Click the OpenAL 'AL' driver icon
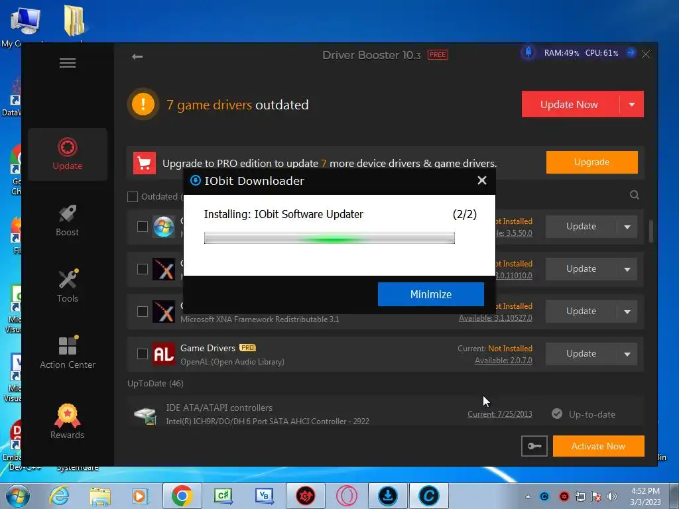Screen dimensions: 679x509 [164, 354]
